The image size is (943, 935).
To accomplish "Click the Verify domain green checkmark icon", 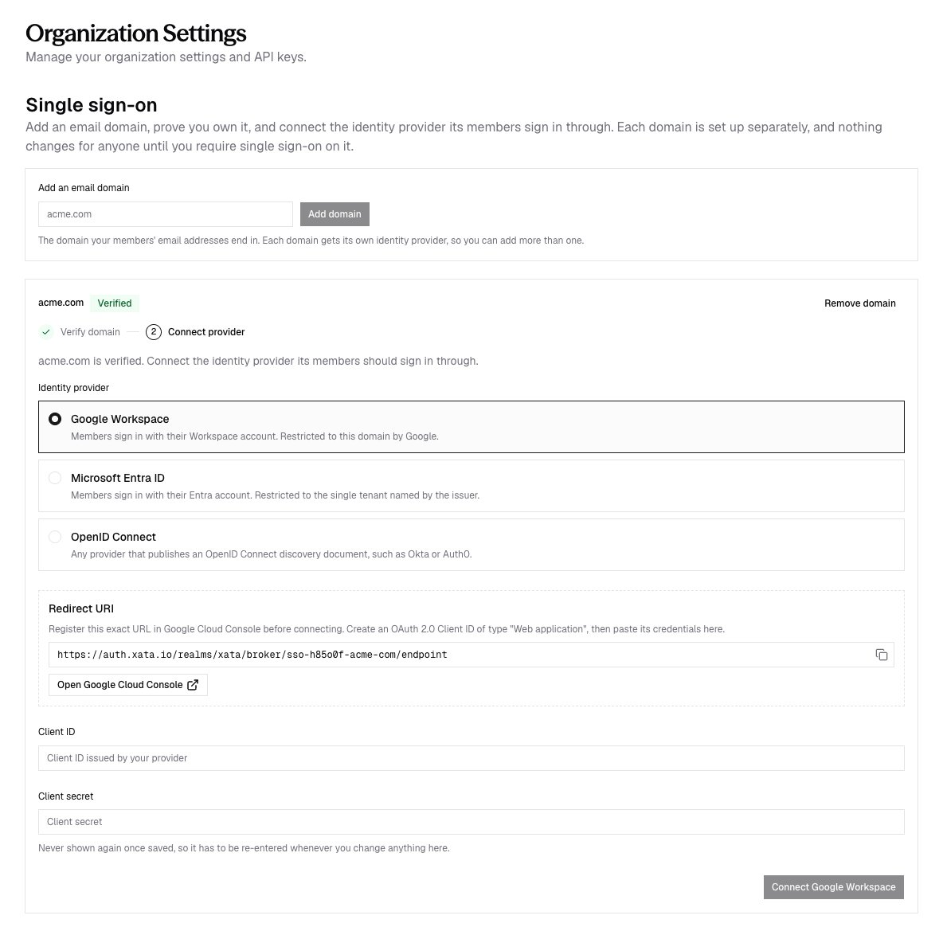I will pyautogui.click(x=46, y=332).
